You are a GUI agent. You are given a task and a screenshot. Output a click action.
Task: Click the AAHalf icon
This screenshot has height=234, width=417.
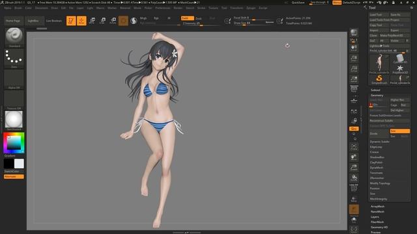pos(354,79)
